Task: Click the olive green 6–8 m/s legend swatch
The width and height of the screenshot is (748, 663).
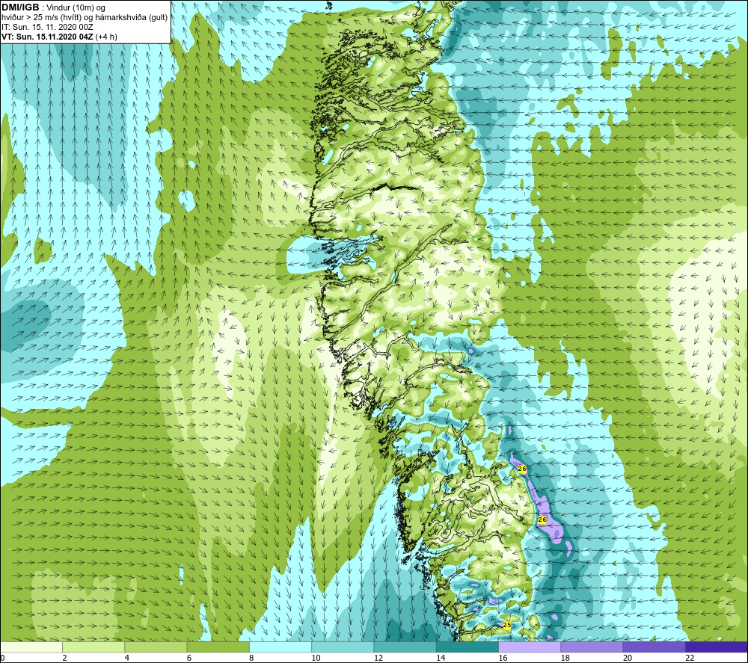Action: pyautogui.click(x=218, y=647)
